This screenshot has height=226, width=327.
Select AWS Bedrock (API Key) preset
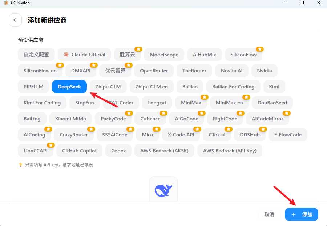(x=230, y=151)
